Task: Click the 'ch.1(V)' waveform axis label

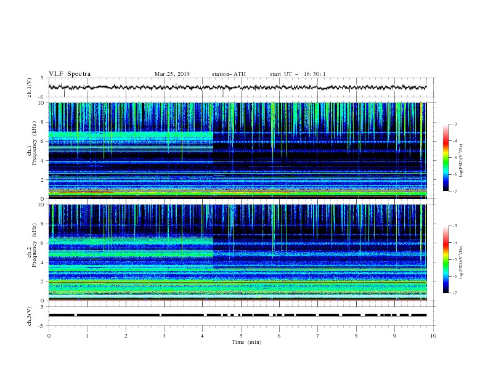Action: click(30, 87)
